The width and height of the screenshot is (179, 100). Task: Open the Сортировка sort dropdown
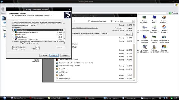point(133,21)
